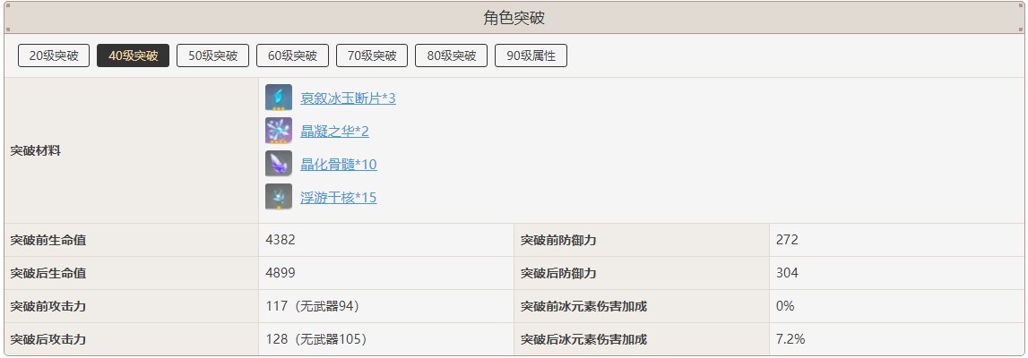This screenshot has height=358, width=1028.
Task: Open the 浮游干核*15 link
Action: point(338,198)
